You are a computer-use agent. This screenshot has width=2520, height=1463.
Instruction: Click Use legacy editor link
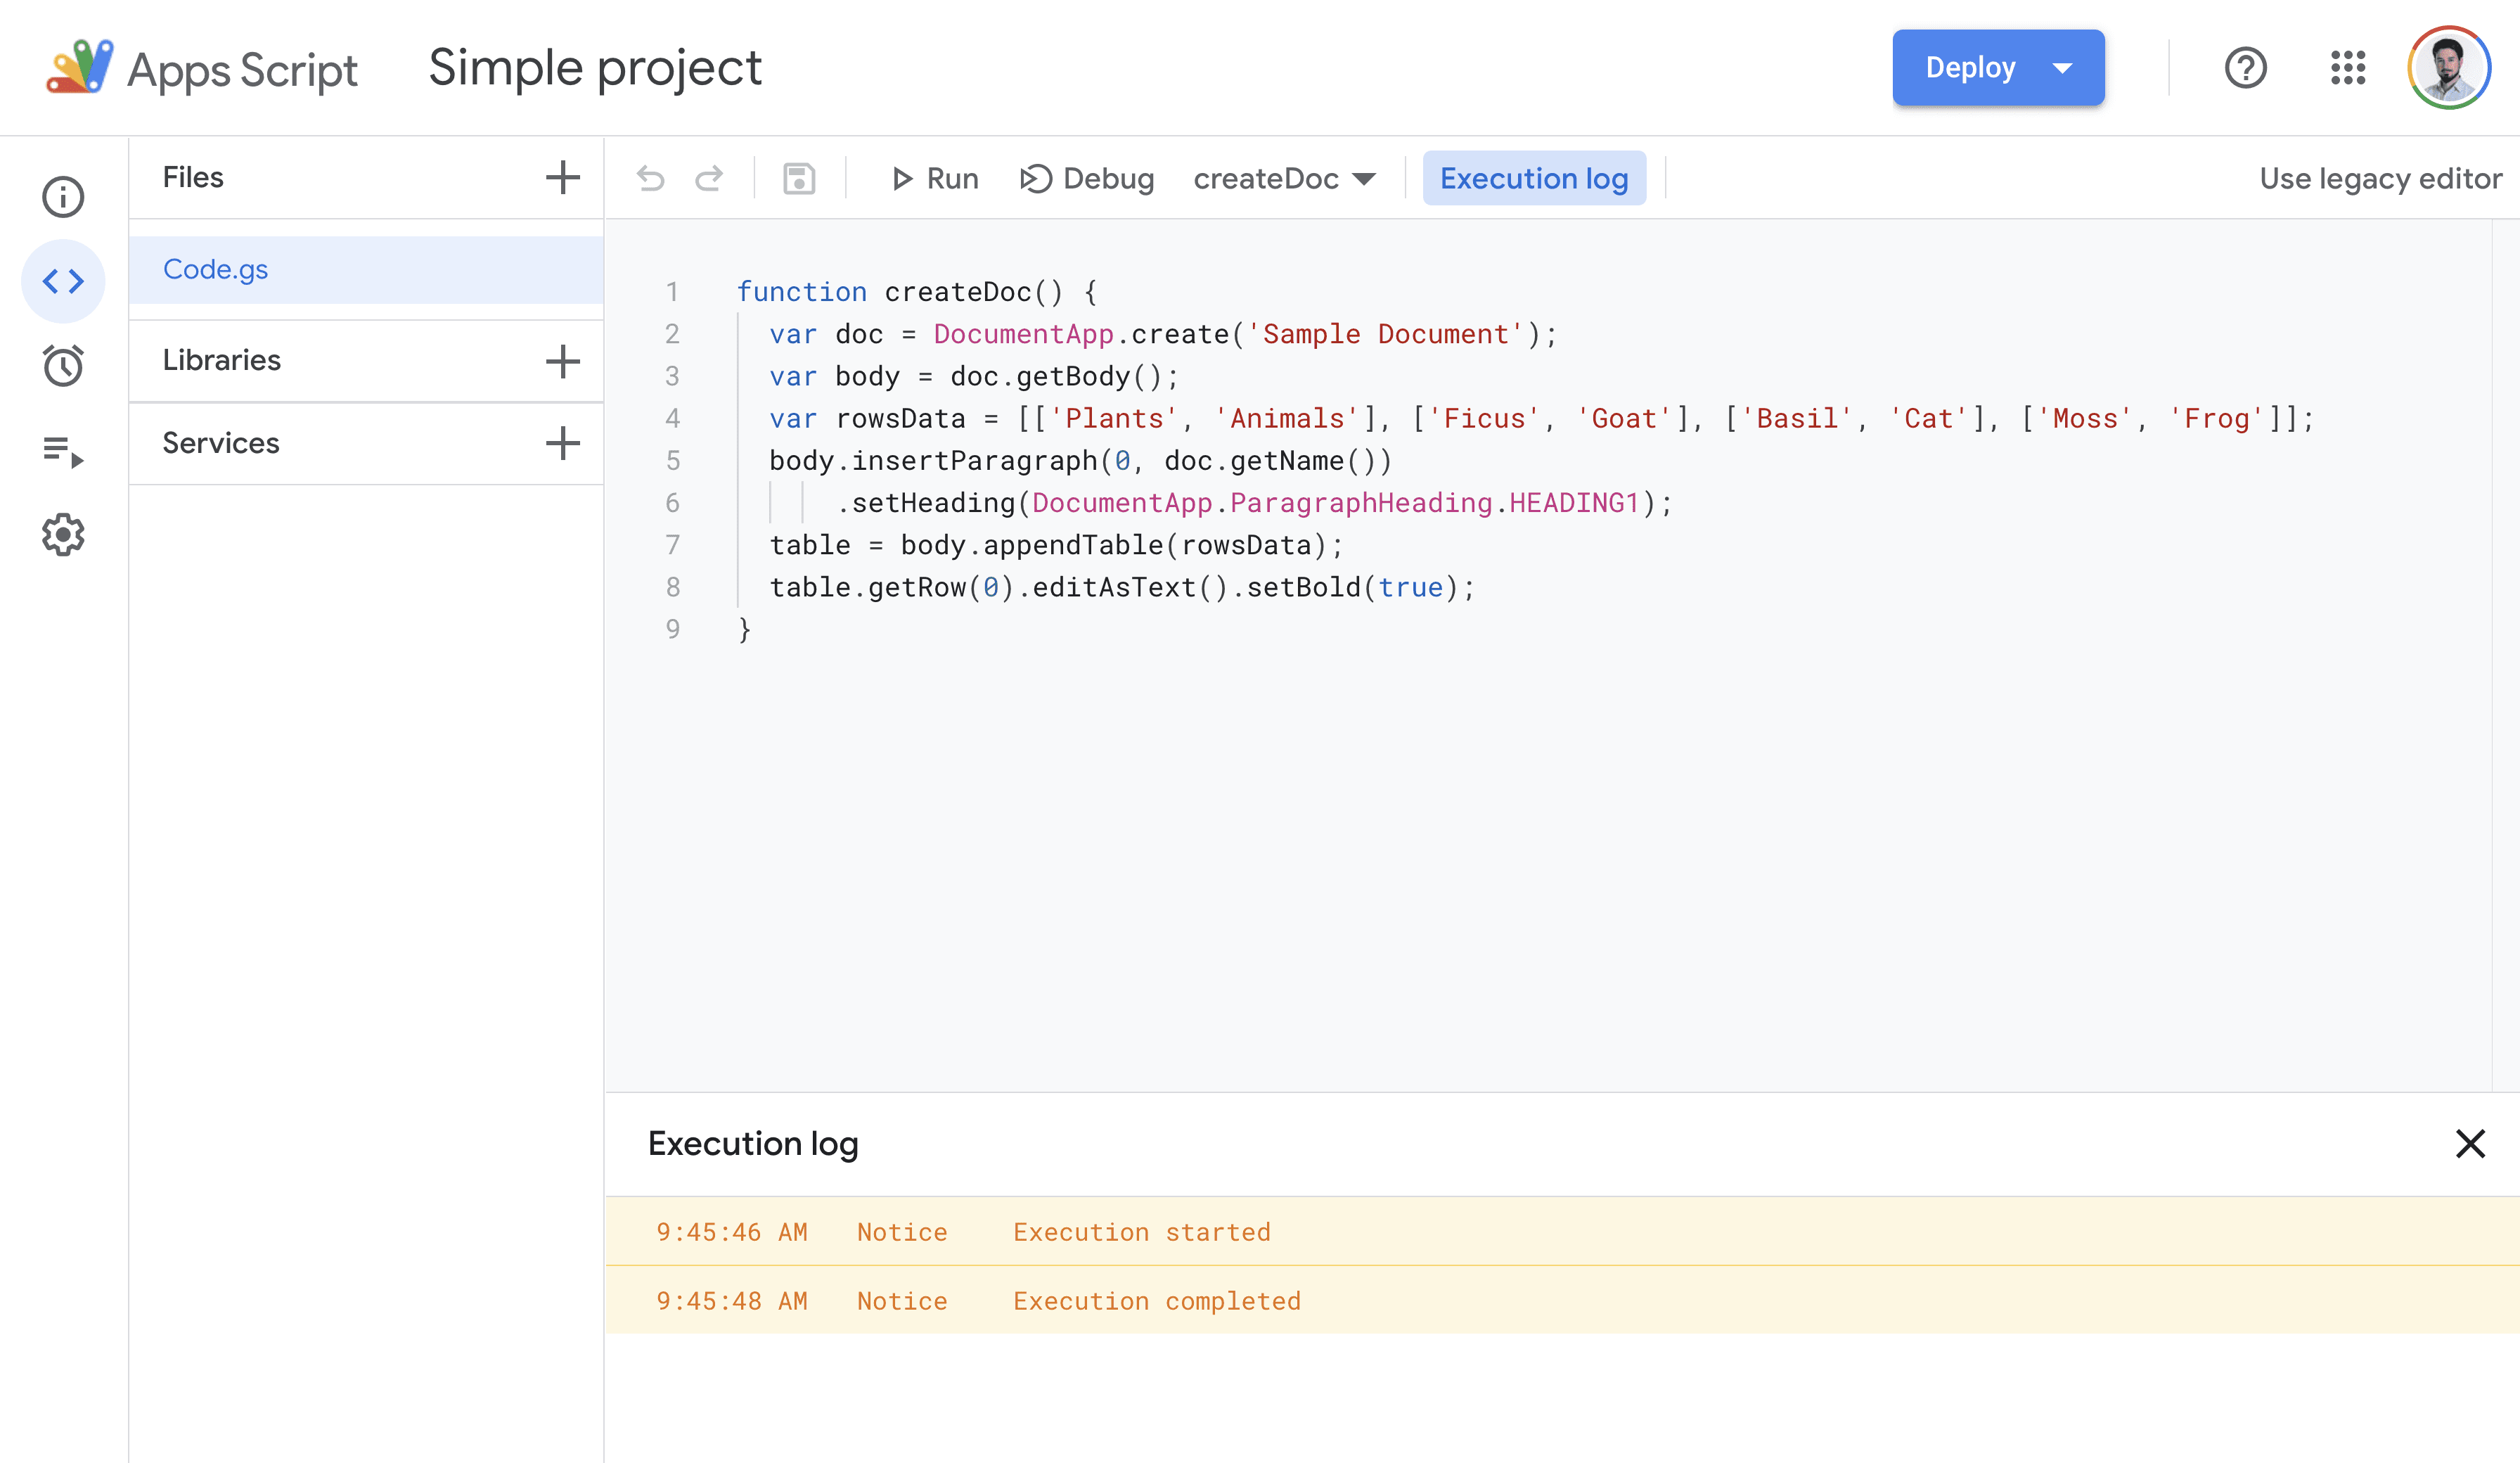tap(2380, 179)
